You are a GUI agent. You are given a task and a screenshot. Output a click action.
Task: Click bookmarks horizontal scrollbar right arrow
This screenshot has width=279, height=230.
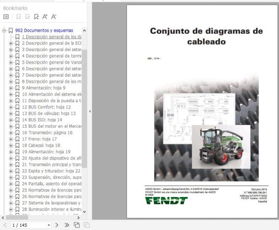(79, 217)
